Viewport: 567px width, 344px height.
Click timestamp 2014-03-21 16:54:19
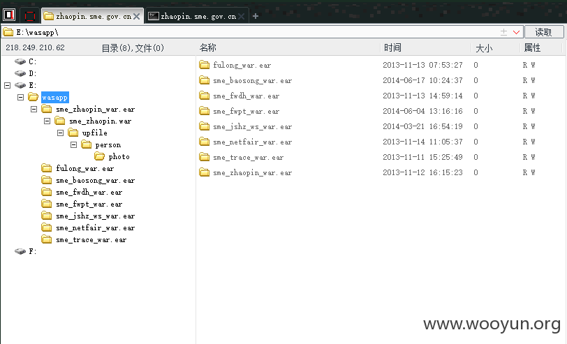422,126
